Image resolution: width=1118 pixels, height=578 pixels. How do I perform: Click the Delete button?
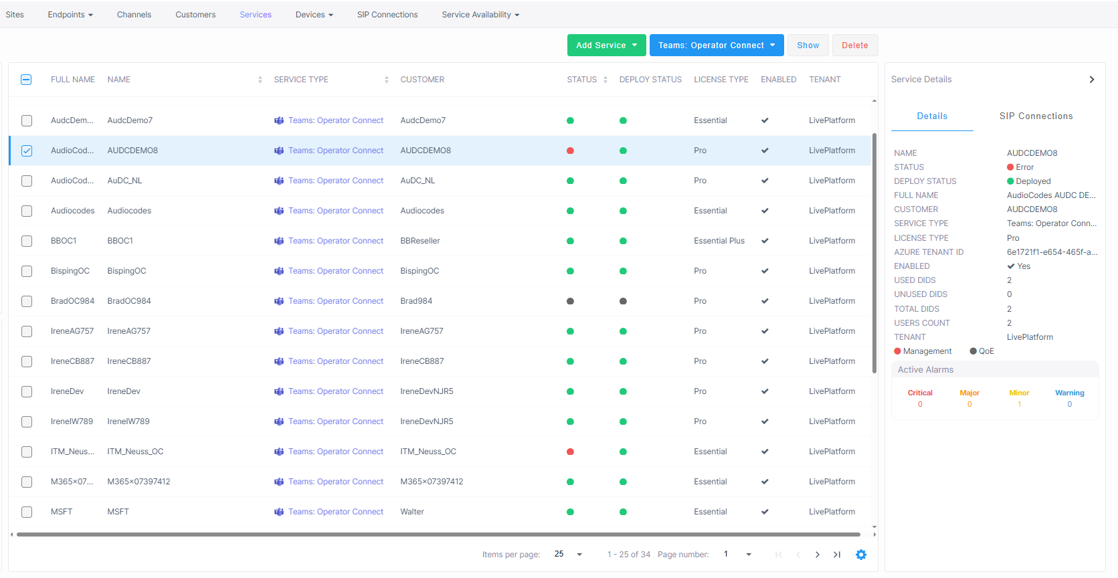[x=855, y=45]
